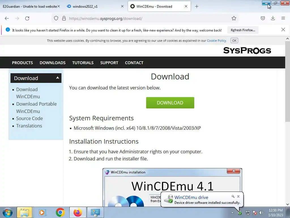Click the SysProgs logo
The height and width of the screenshot is (218, 290).
coord(247,51)
